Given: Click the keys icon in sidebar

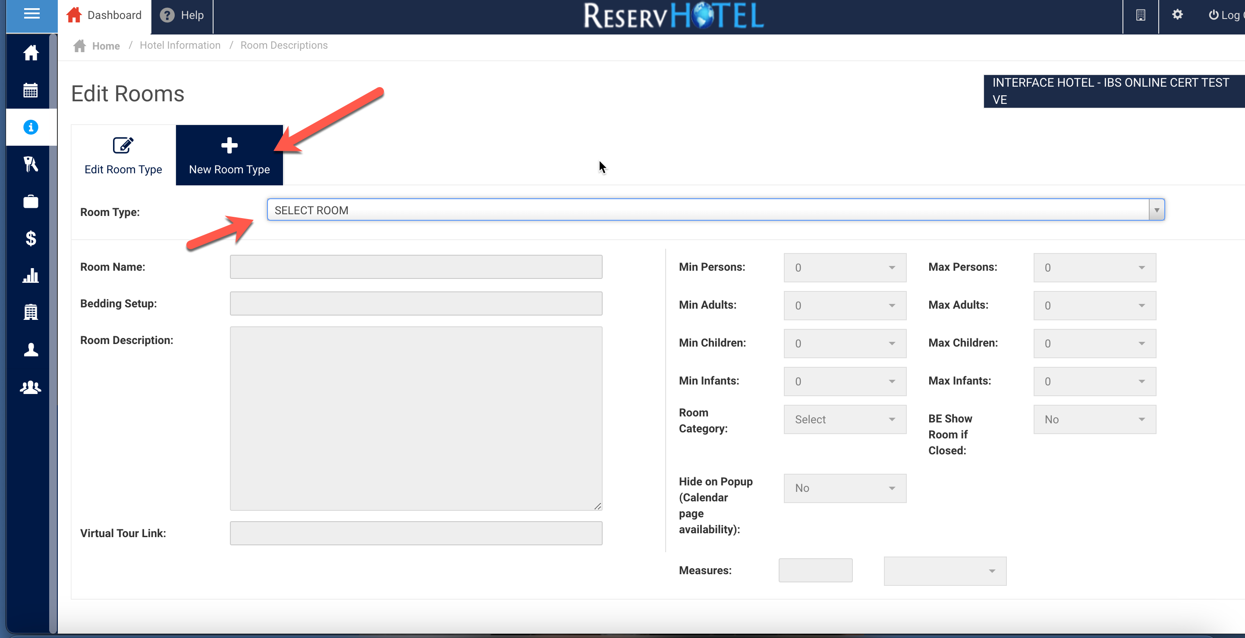Looking at the screenshot, I should (x=31, y=164).
